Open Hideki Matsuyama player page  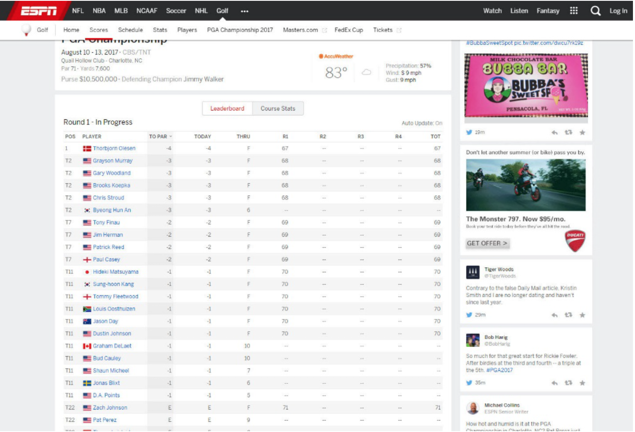pos(116,272)
